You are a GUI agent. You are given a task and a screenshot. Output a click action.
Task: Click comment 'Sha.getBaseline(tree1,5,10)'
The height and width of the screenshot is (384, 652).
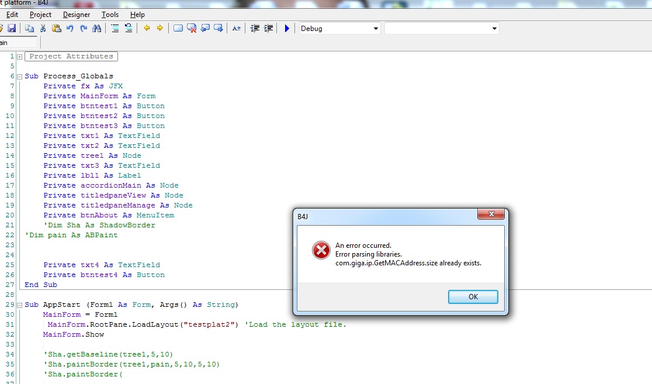pos(108,354)
